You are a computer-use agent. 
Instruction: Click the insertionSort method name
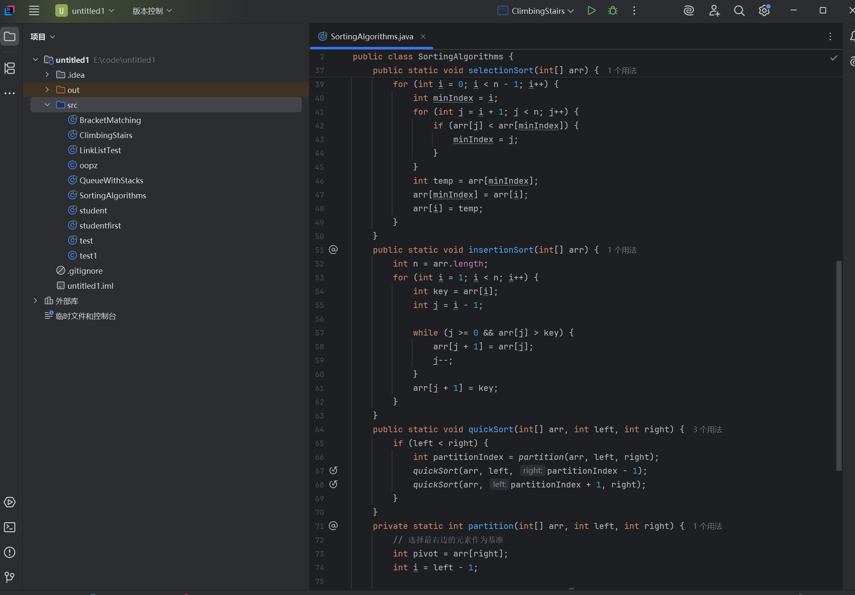pyautogui.click(x=501, y=250)
